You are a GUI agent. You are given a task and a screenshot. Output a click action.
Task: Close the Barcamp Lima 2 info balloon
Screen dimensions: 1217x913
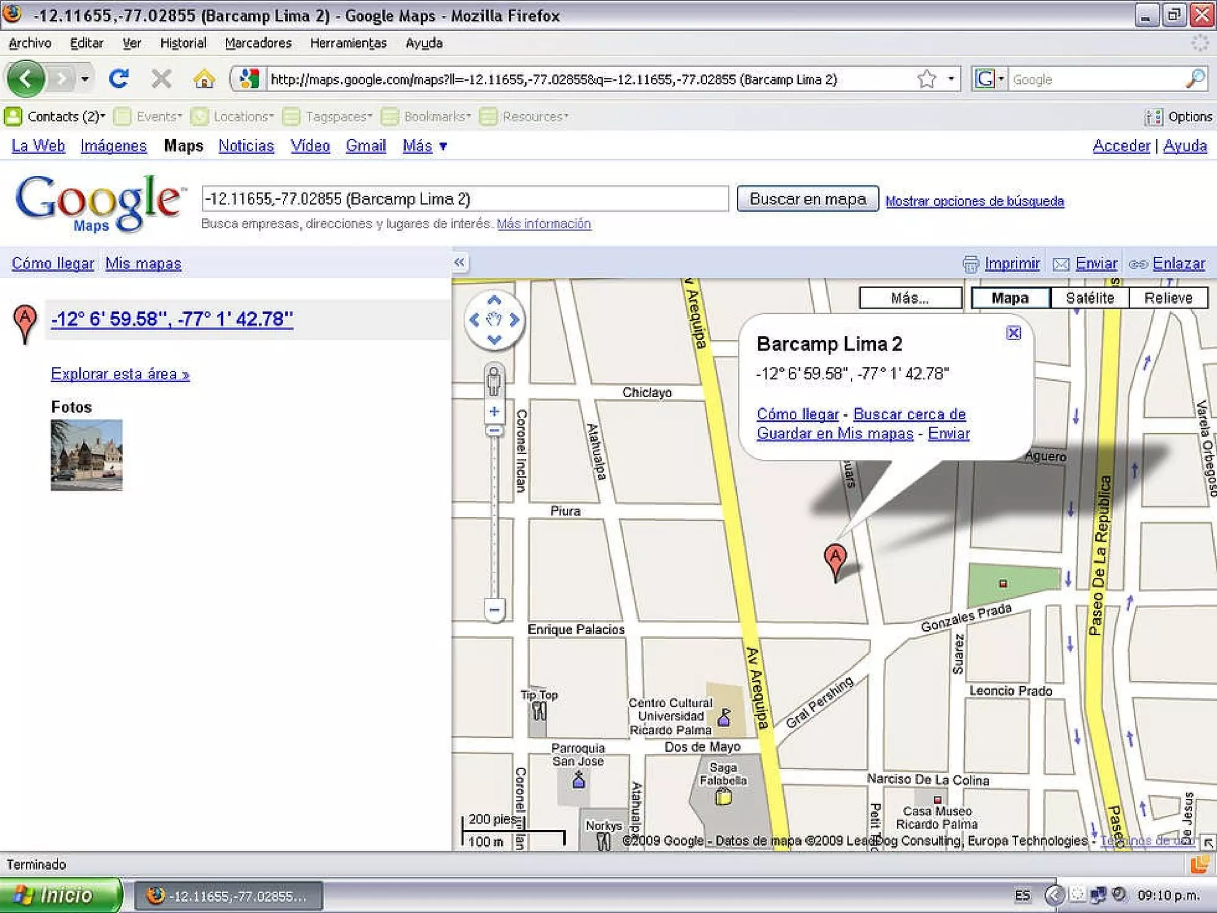click(1014, 333)
